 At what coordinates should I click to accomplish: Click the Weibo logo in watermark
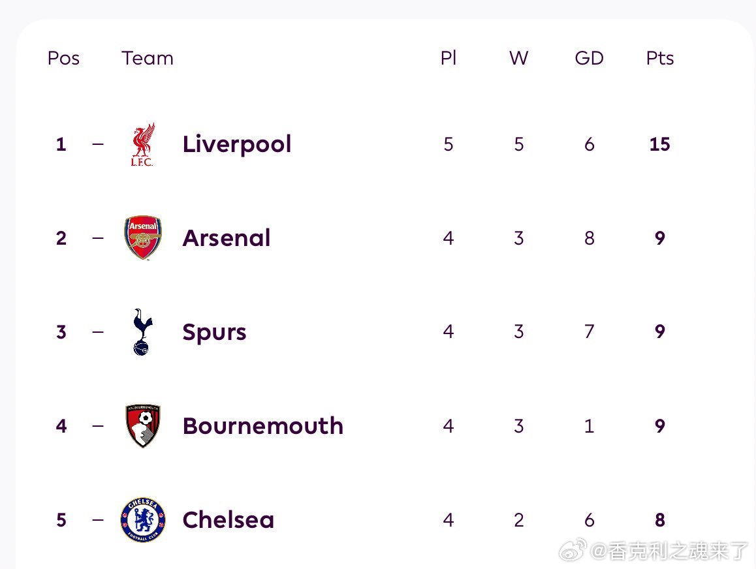573,551
